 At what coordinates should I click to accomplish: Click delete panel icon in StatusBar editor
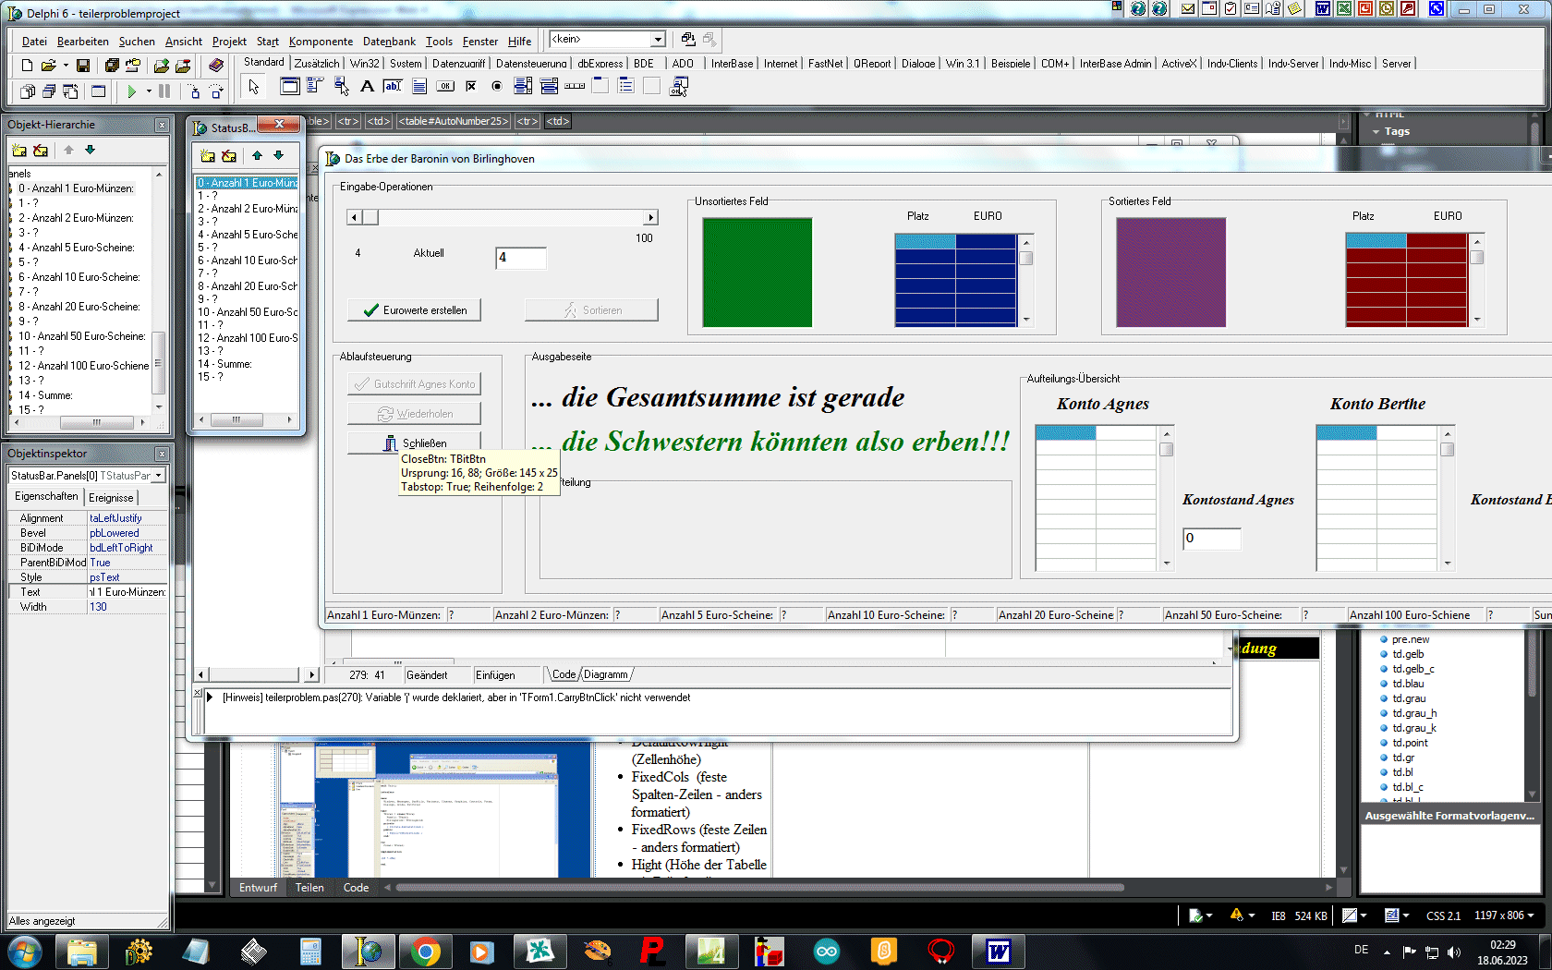click(229, 156)
